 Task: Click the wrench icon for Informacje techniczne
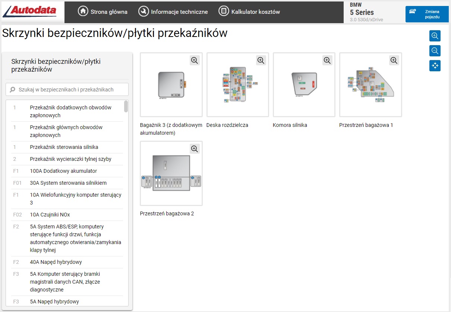coord(143,11)
